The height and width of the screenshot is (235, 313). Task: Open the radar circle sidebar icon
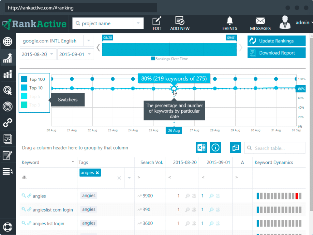click(7, 106)
